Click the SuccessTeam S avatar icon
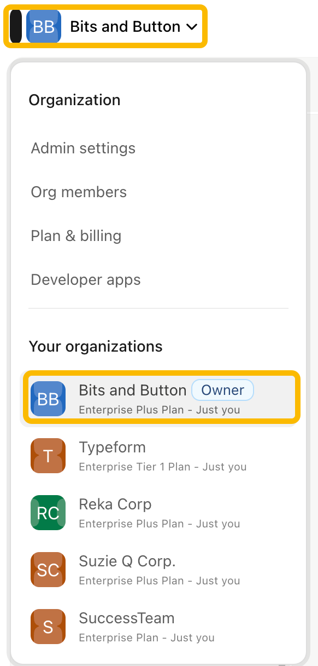This screenshot has width=318, height=666. 48,627
